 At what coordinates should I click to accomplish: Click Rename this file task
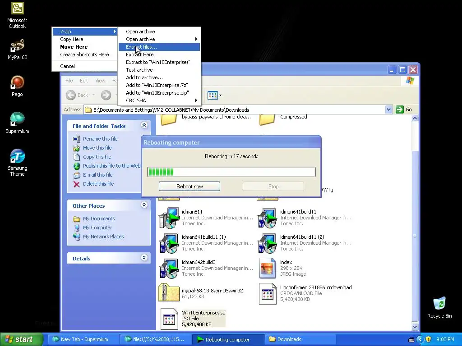point(100,139)
